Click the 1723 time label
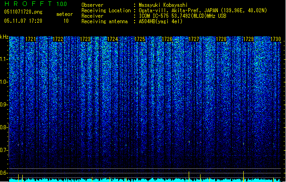The height and width of the screenshot is (182, 286). [x=85, y=39]
